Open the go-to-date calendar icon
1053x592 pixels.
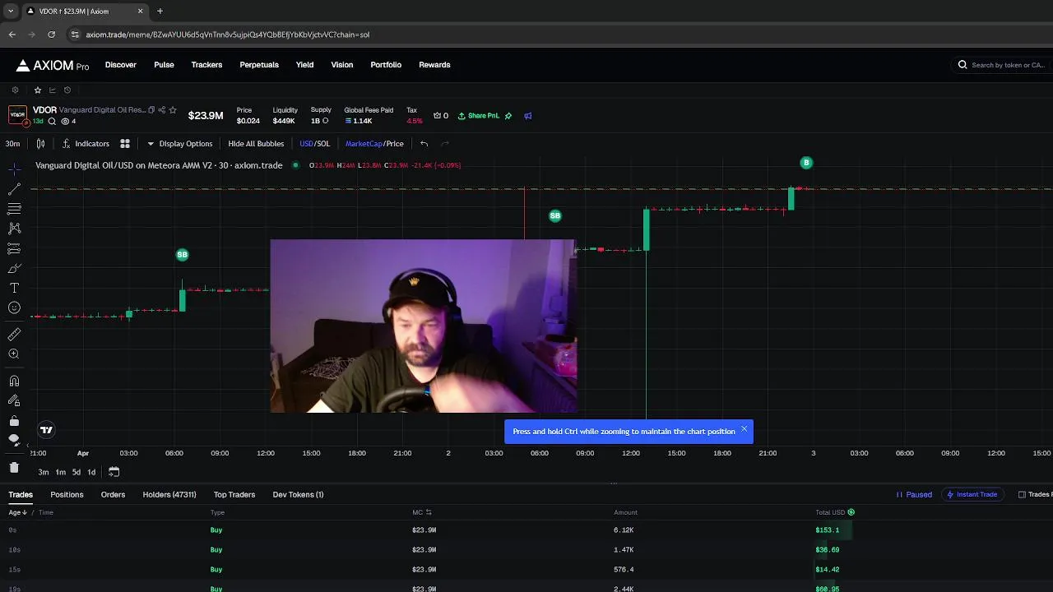point(114,472)
